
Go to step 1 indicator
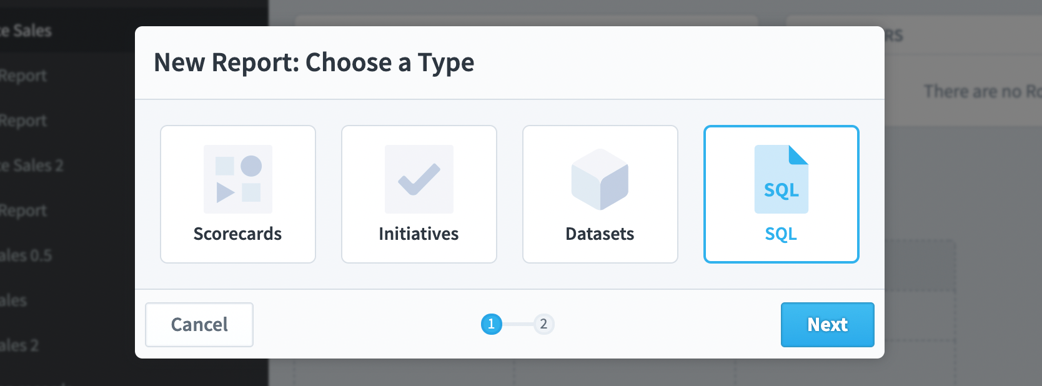pyautogui.click(x=492, y=324)
